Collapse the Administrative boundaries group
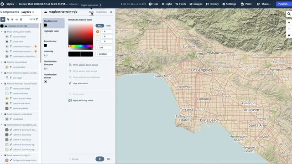Screen dimensions: 292x164 pos(2,125)
